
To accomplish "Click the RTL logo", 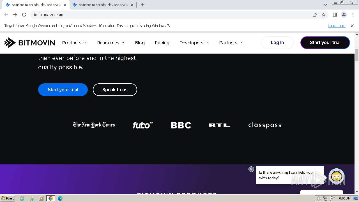I will [219, 125].
